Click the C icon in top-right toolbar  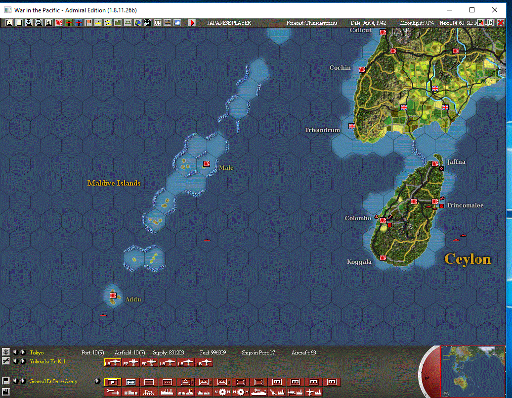pyautogui.click(x=490, y=23)
